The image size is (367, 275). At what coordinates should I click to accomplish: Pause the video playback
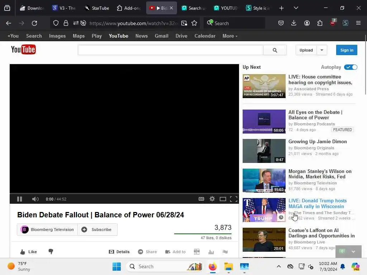pos(19,199)
